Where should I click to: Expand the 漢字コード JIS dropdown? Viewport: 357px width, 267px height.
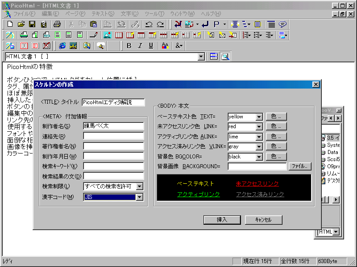[140, 197]
